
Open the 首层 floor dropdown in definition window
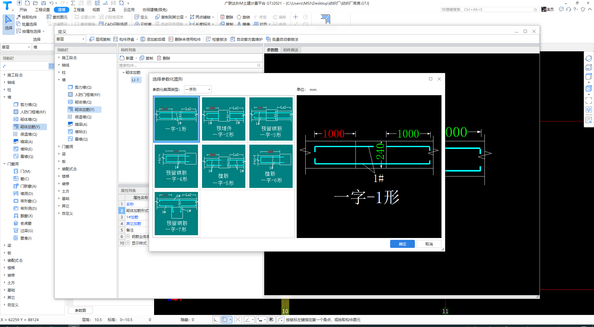tap(70, 39)
